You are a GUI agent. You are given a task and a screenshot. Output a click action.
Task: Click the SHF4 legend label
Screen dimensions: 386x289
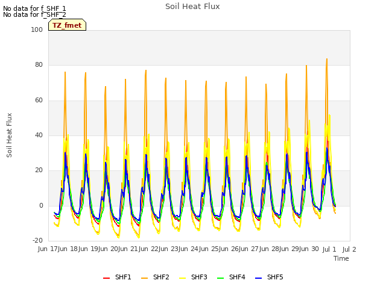(237, 277)
